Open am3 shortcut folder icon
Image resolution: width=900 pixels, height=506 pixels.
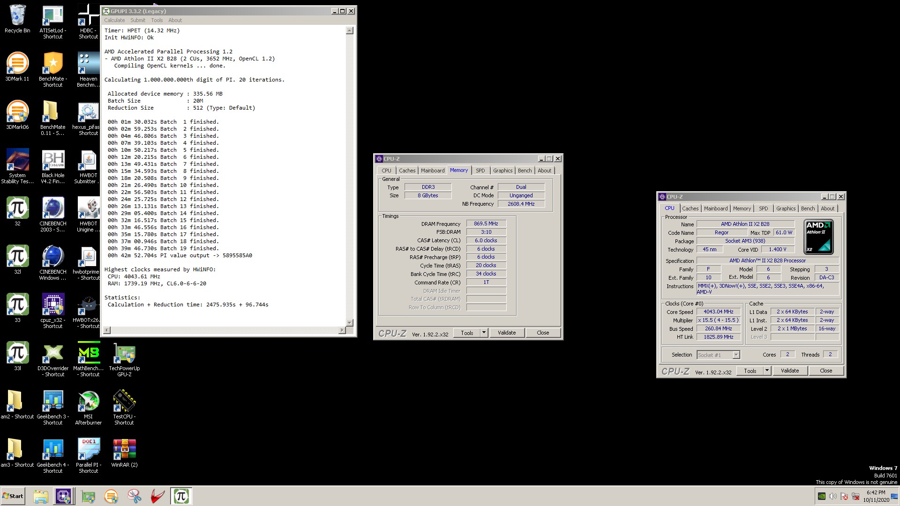tap(17, 453)
